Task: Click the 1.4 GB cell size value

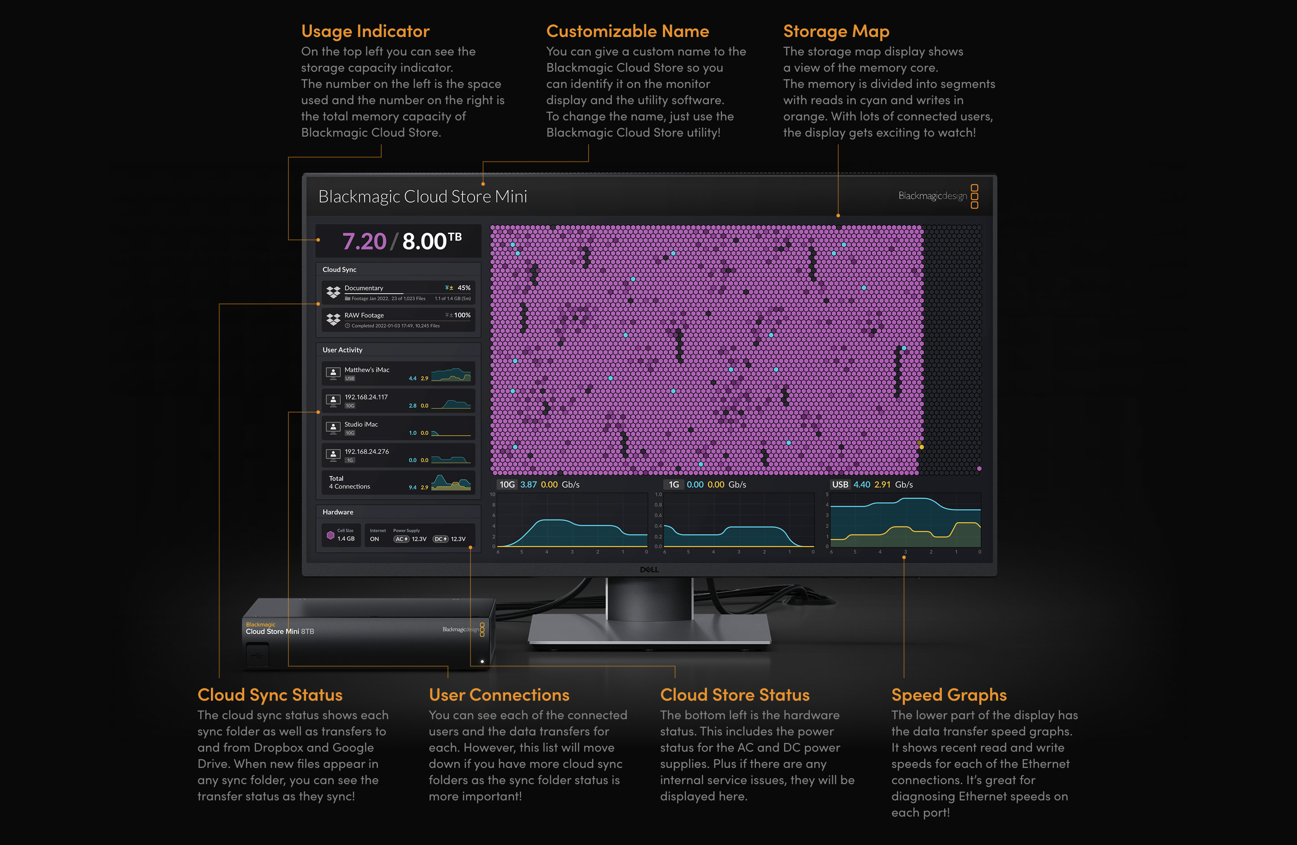Action: (346, 539)
